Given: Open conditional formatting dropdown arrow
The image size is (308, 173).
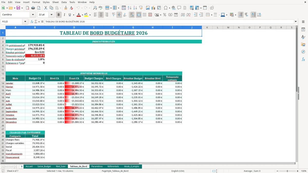Looking at the screenshot, I should click(235, 15).
